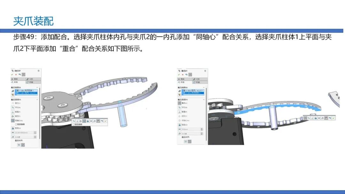Toggle the pushpin in the left 同心 panel header
The width and height of the screenshot is (345, 194).
pyautogui.click(x=24, y=75)
